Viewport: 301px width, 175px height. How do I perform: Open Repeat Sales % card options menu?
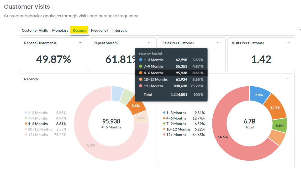(150, 43)
